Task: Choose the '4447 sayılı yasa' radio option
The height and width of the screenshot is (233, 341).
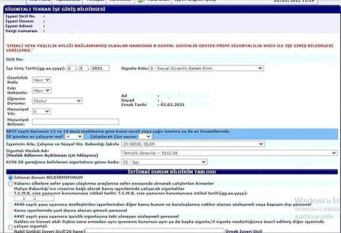Action: tap(10, 217)
